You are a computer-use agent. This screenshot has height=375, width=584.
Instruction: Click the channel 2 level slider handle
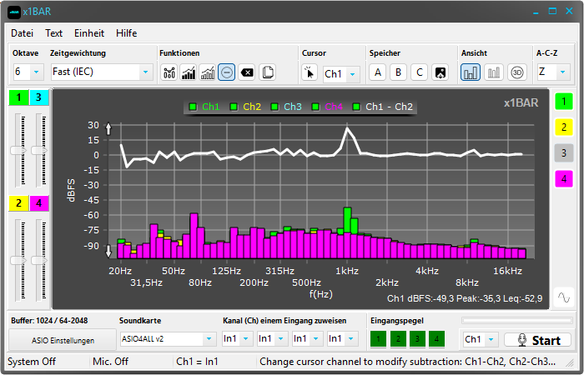click(x=18, y=260)
